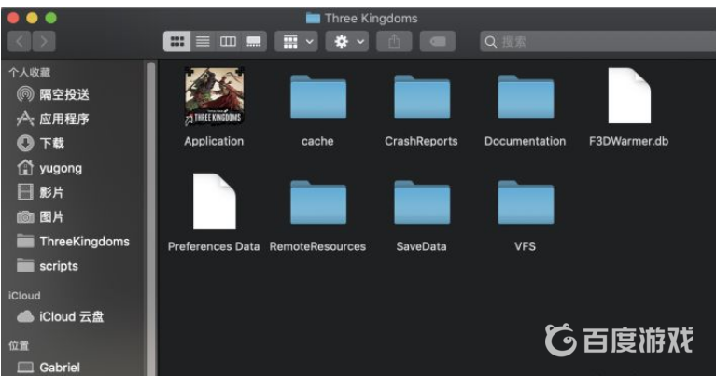Go forward with the right arrow button
Screen dimensions: 716x376
click(44, 42)
